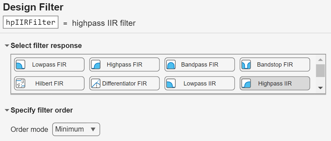Click the Differentiator FIR icon
This screenshot has height=141, width=331.
click(95, 83)
